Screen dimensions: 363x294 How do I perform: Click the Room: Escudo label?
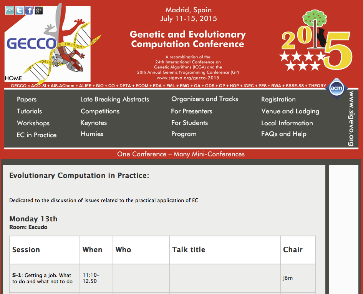(28, 227)
